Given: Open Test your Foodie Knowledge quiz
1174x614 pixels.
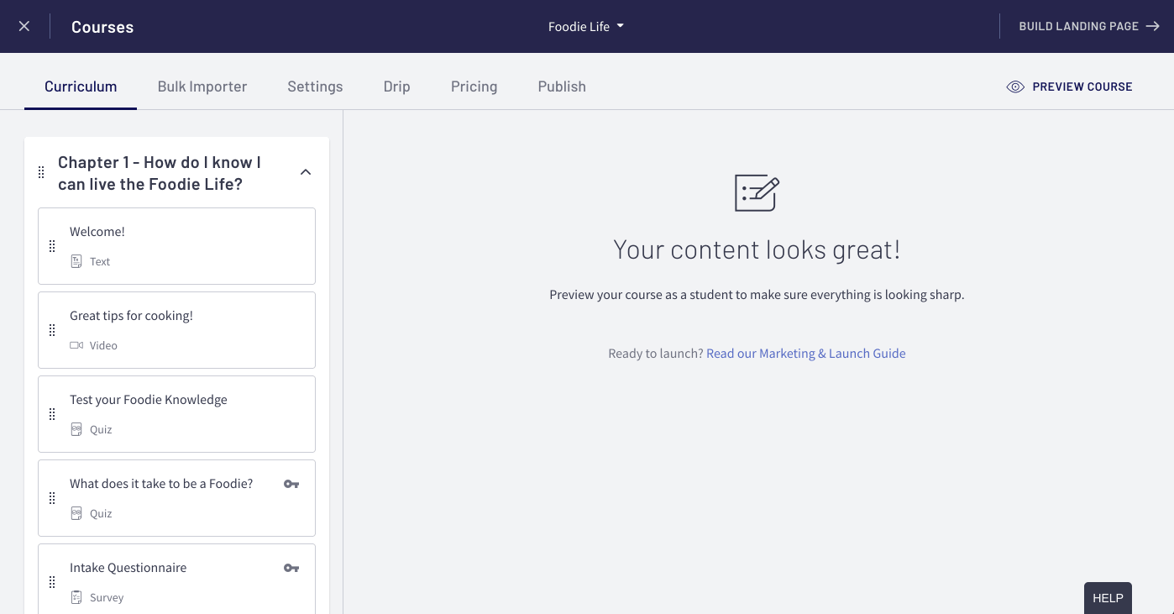Looking at the screenshot, I should [176, 414].
